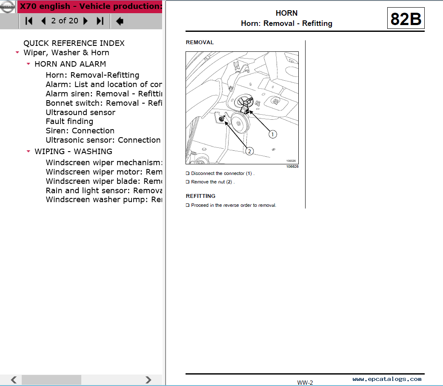Go to the previous page

(x=43, y=21)
